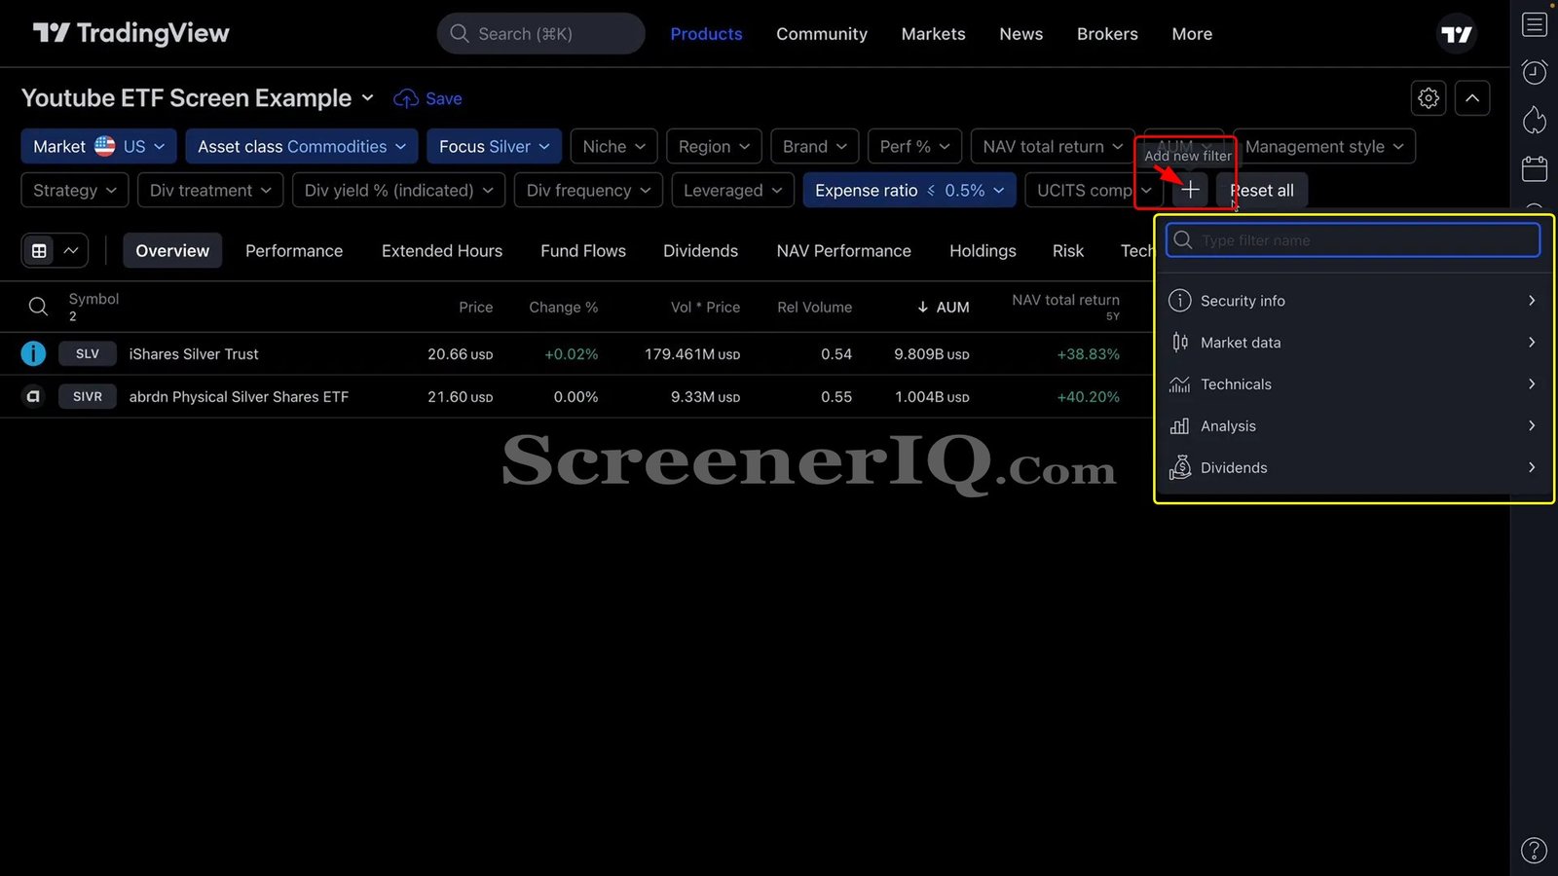Open the Perf % filter dropdown
This screenshot has width=1558, height=876.
coord(914,146)
